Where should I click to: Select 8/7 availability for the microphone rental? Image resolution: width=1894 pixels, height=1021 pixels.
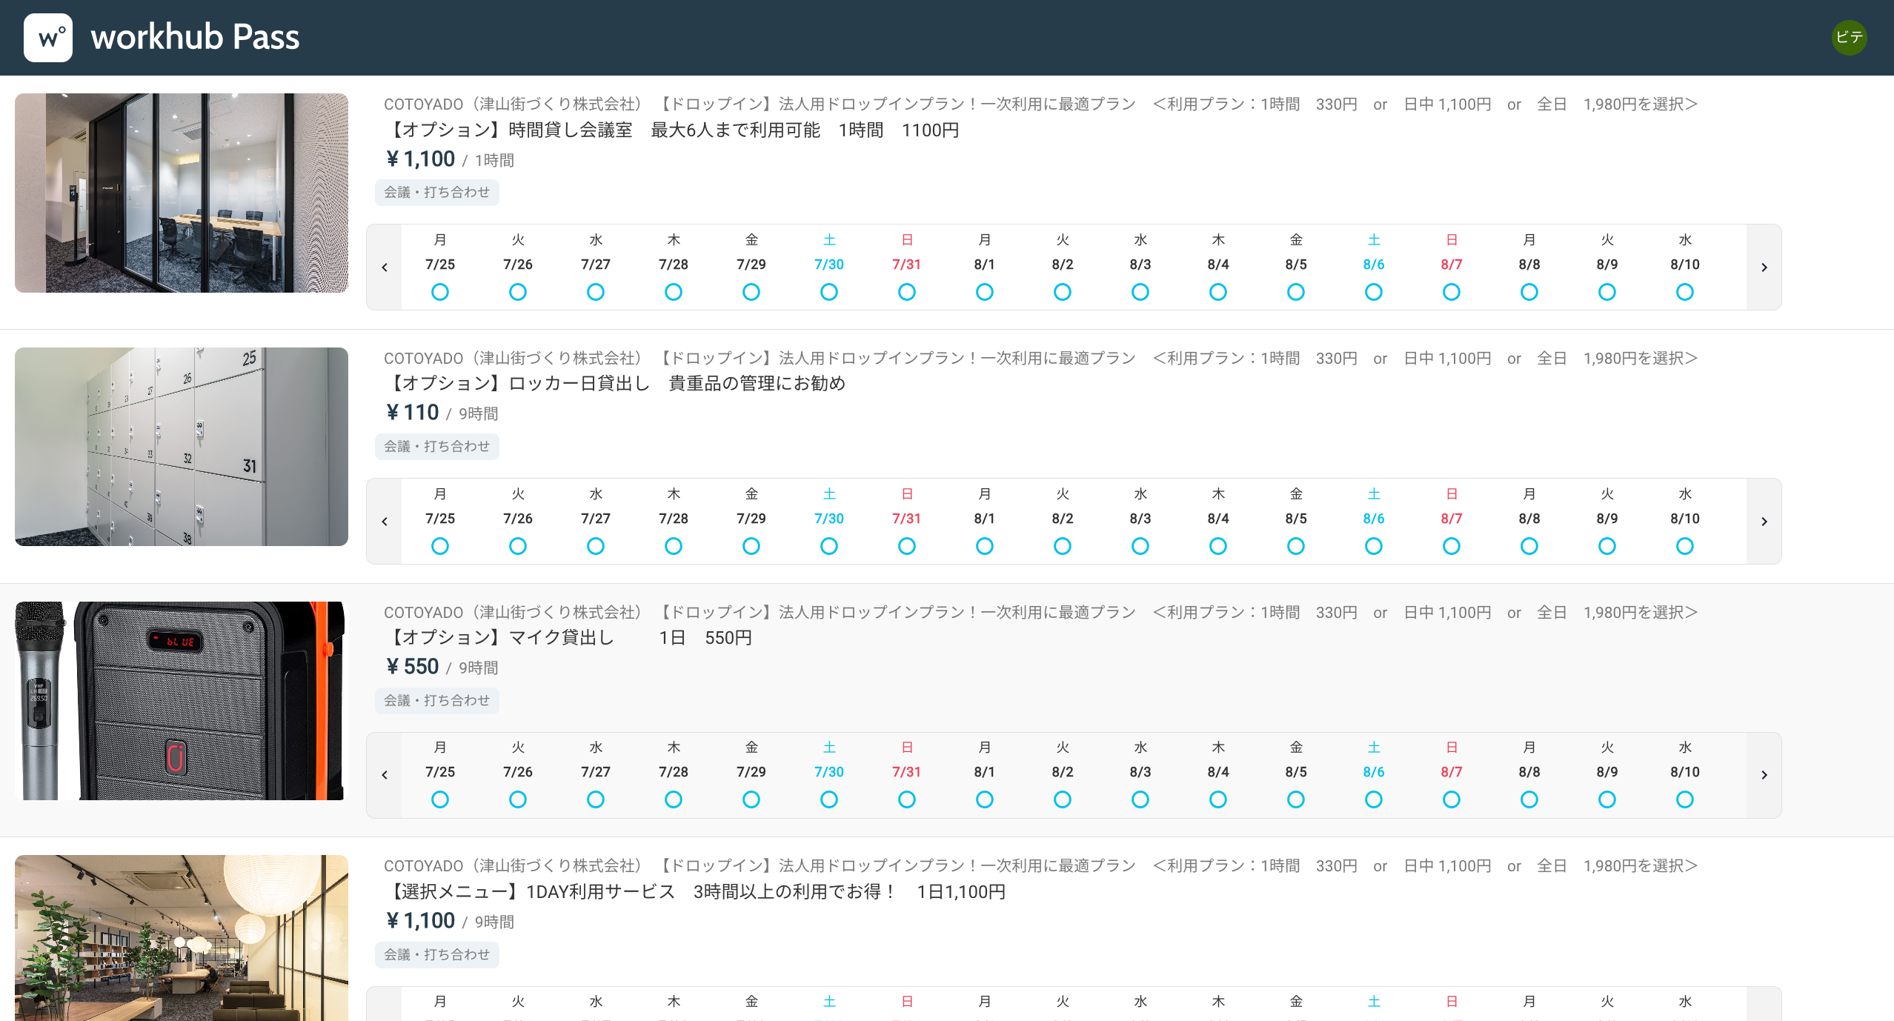point(1450,800)
